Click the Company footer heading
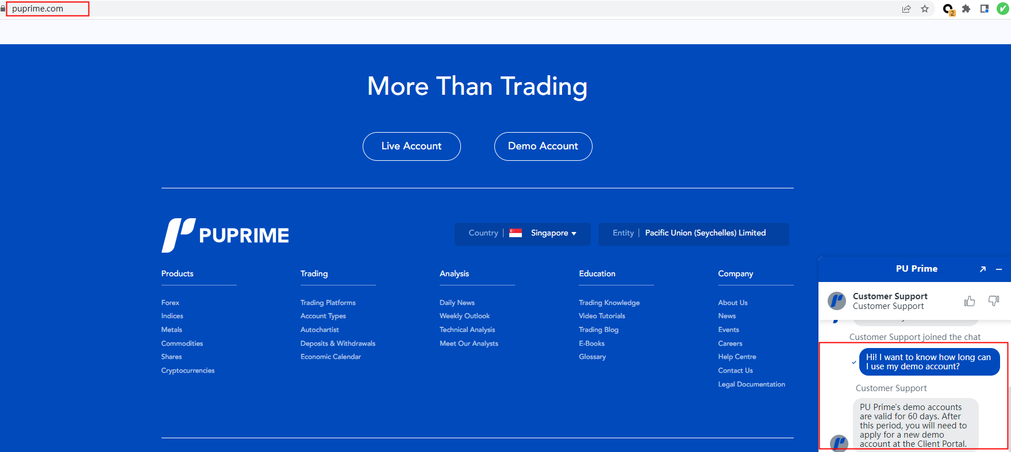 pyautogui.click(x=735, y=274)
